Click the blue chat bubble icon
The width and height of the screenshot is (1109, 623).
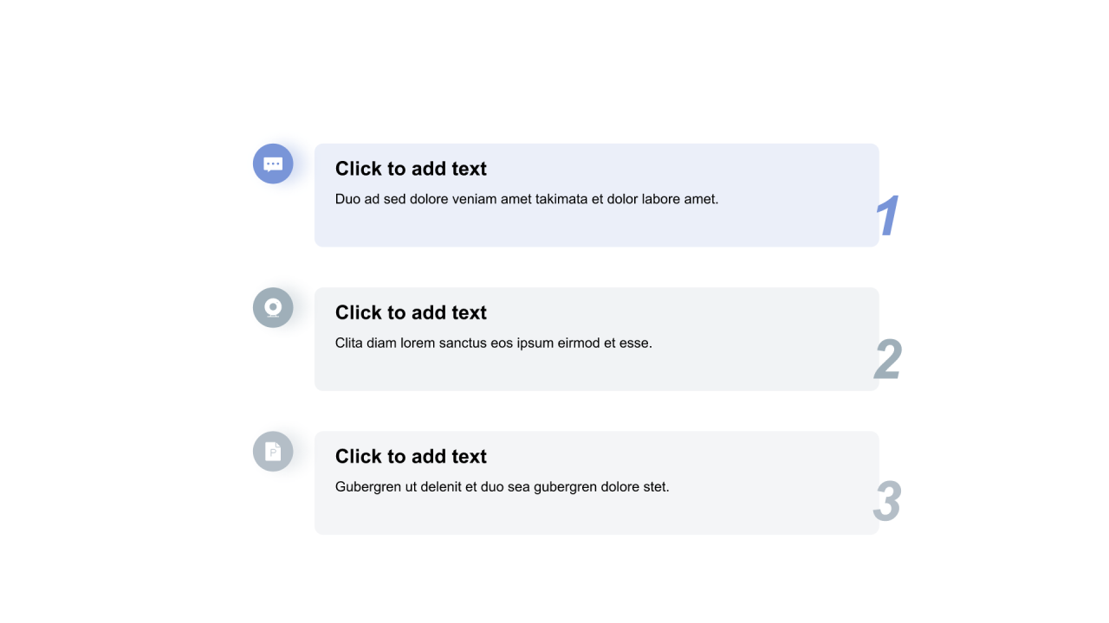(273, 164)
